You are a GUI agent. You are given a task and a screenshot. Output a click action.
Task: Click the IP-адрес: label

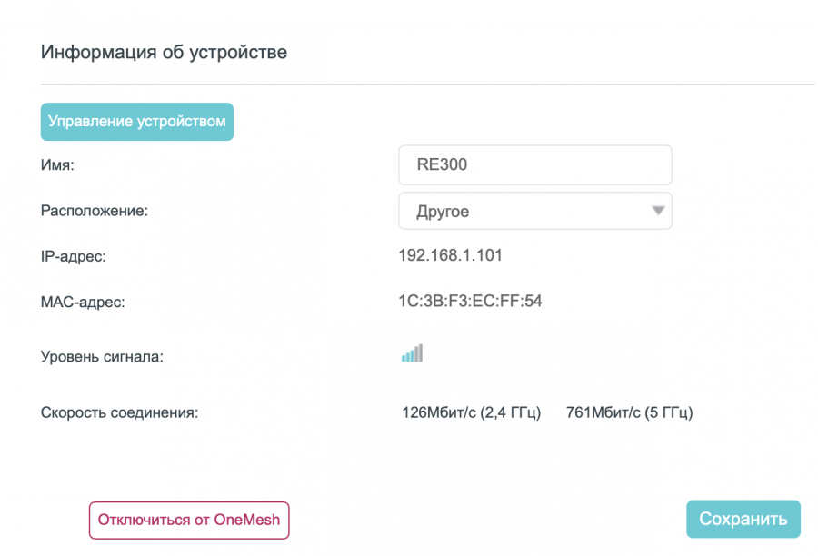point(73,256)
